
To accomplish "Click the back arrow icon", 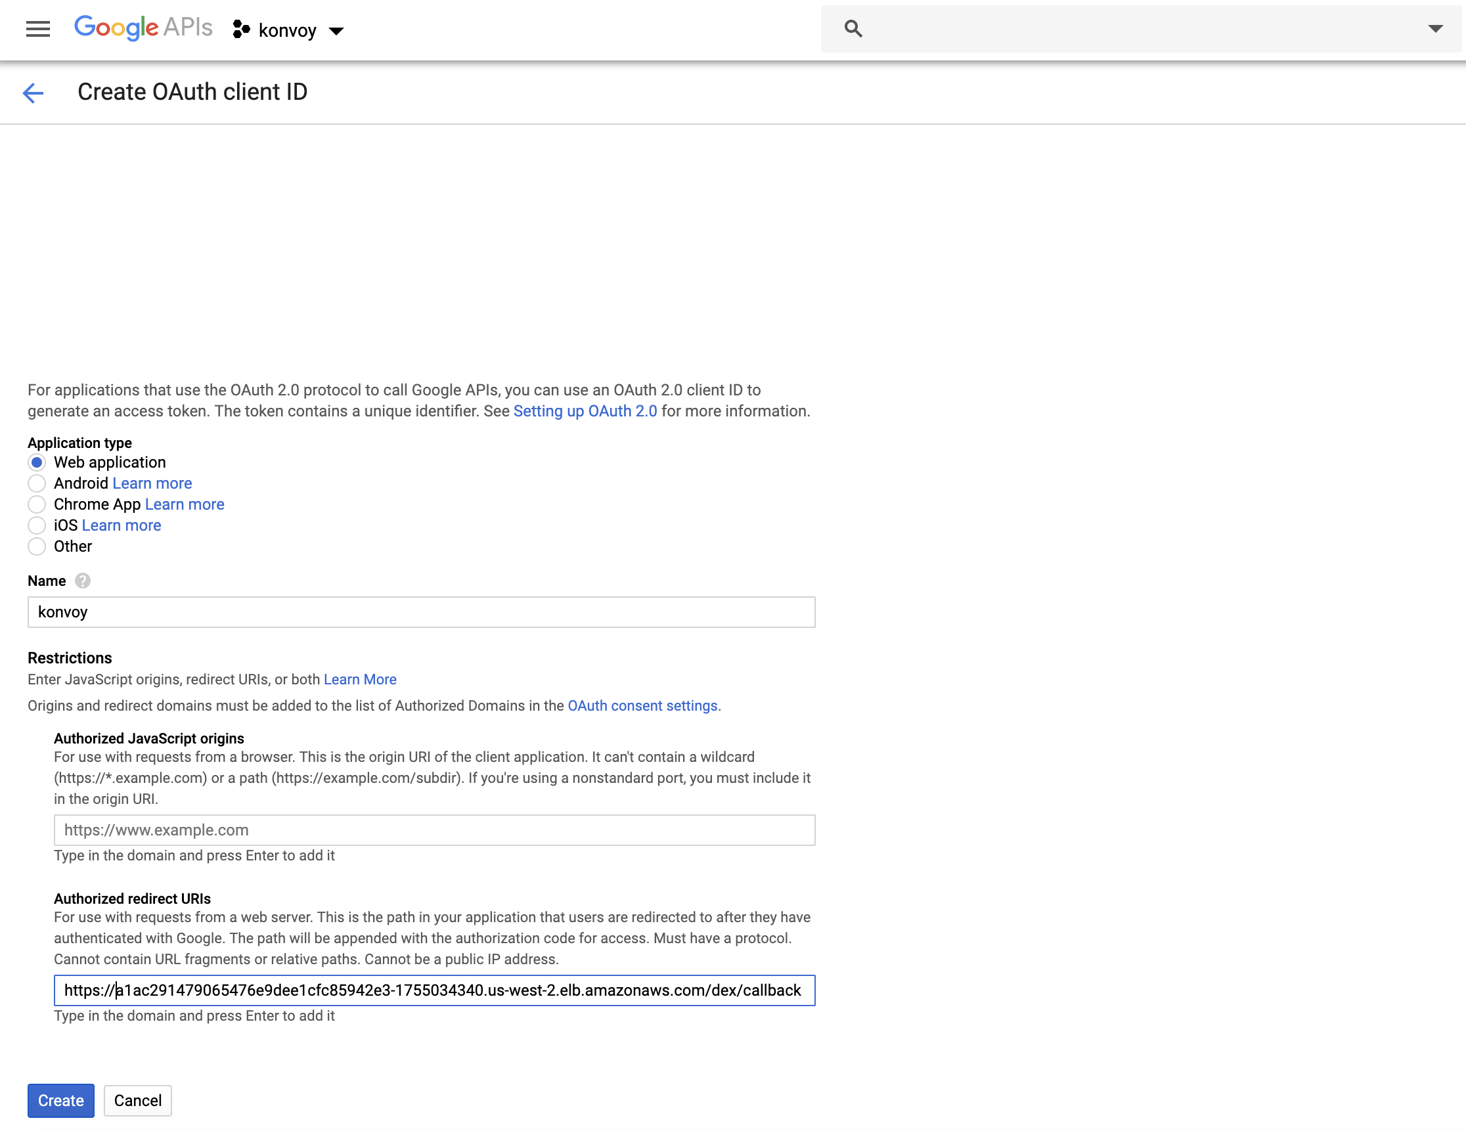I will tap(33, 93).
